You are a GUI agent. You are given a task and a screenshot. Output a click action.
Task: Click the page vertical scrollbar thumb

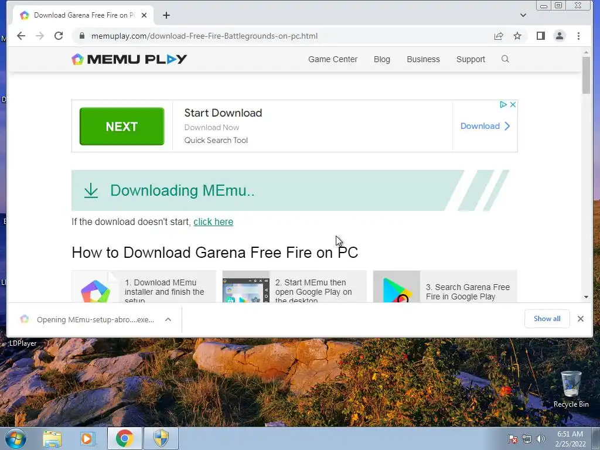586,75
